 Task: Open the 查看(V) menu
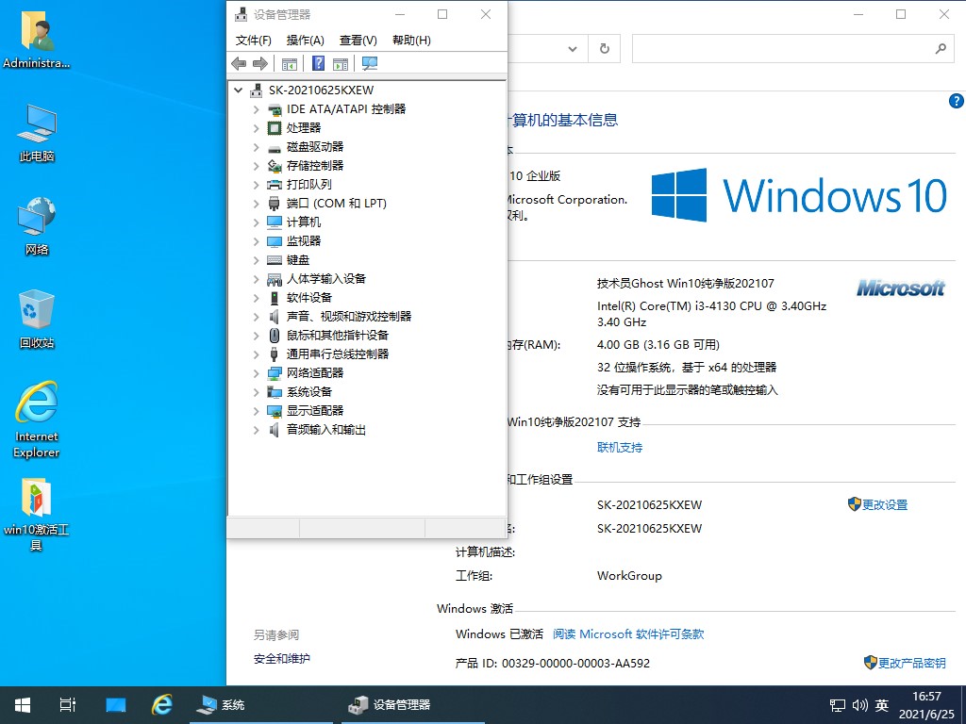pos(358,40)
